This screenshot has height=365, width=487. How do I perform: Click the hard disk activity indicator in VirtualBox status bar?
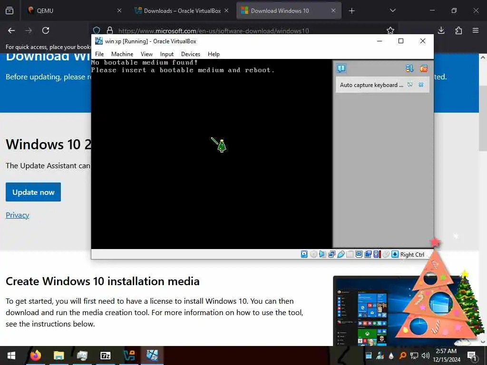click(x=304, y=255)
